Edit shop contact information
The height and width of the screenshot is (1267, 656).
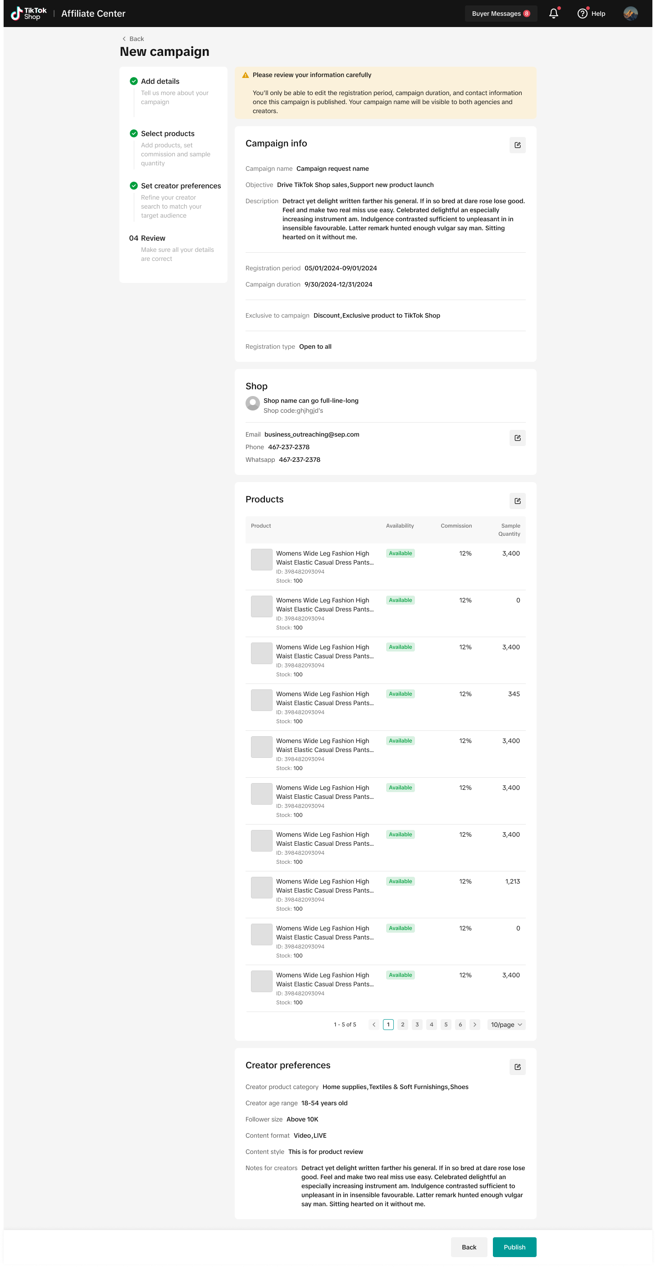pyautogui.click(x=517, y=438)
